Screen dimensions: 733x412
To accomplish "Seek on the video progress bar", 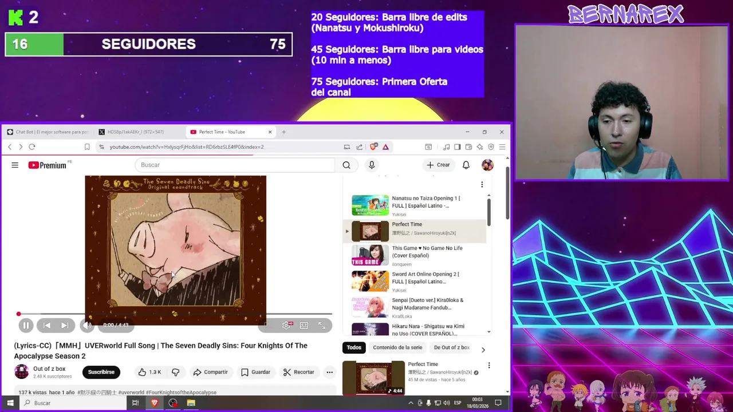I will (x=174, y=314).
